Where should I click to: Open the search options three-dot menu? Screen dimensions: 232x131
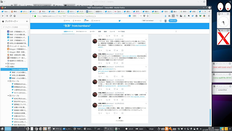[x=176, y=31]
